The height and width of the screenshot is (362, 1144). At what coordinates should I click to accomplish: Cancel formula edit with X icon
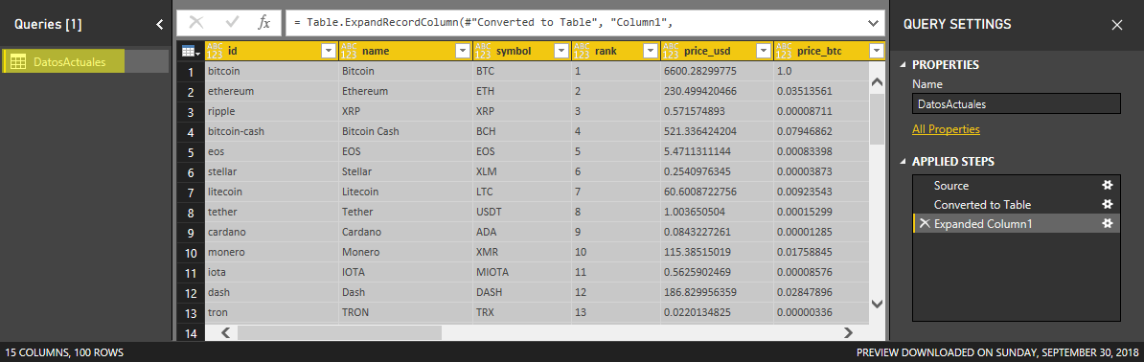(x=197, y=23)
